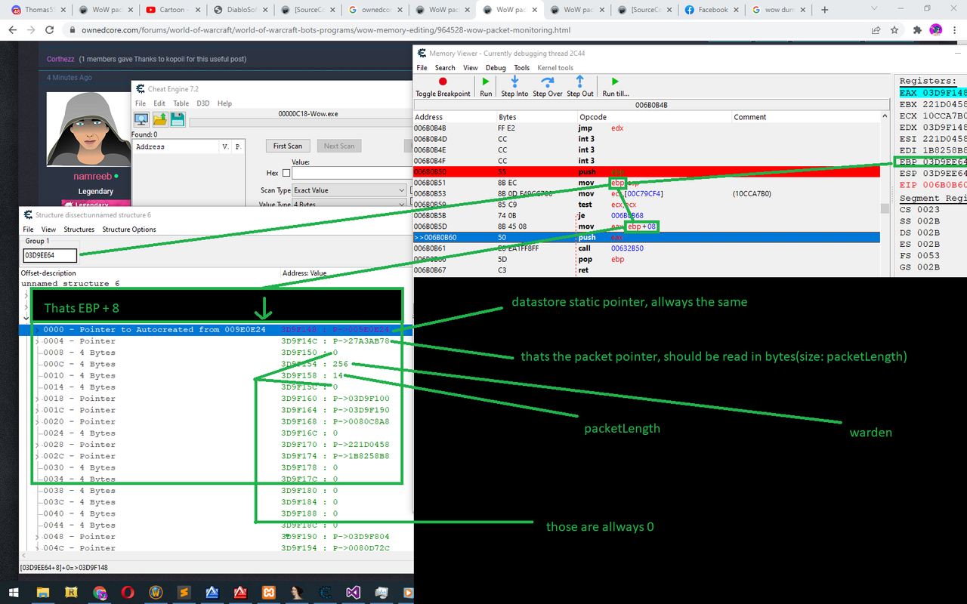Select the disassembler row 006B0B60 push eax
Screen dimensions: 967x604
click(647, 237)
